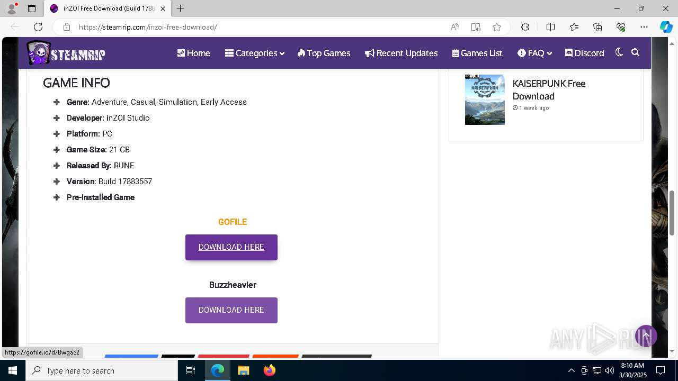Open the taskbar clock and calendar
The height and width of the screenshot is (381, 678).
(x=632, y=370)
